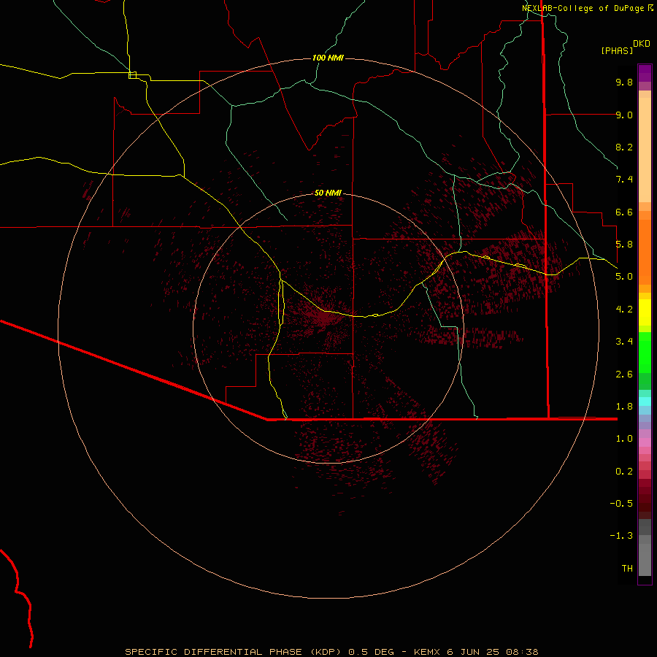Pick the yellow segment of the color bar
657x657 pixels.
645,312
